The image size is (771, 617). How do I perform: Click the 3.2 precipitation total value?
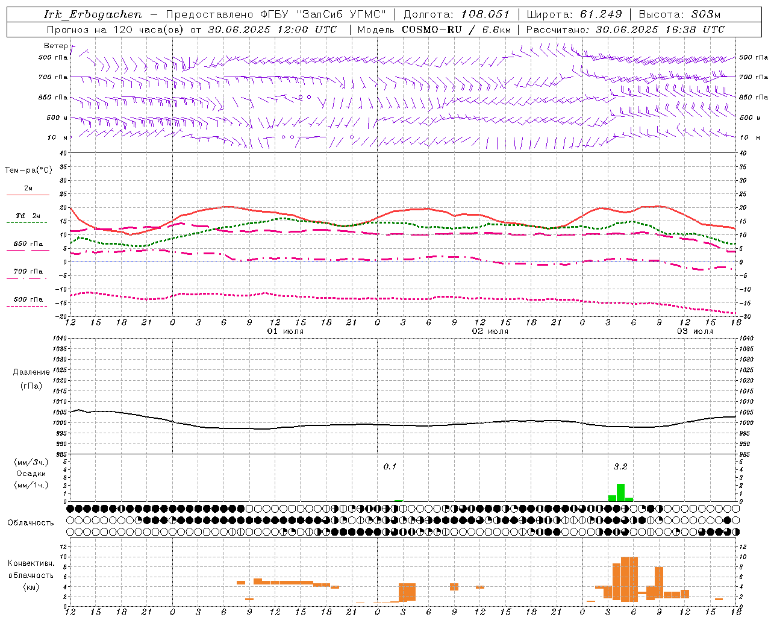(620, 466)
